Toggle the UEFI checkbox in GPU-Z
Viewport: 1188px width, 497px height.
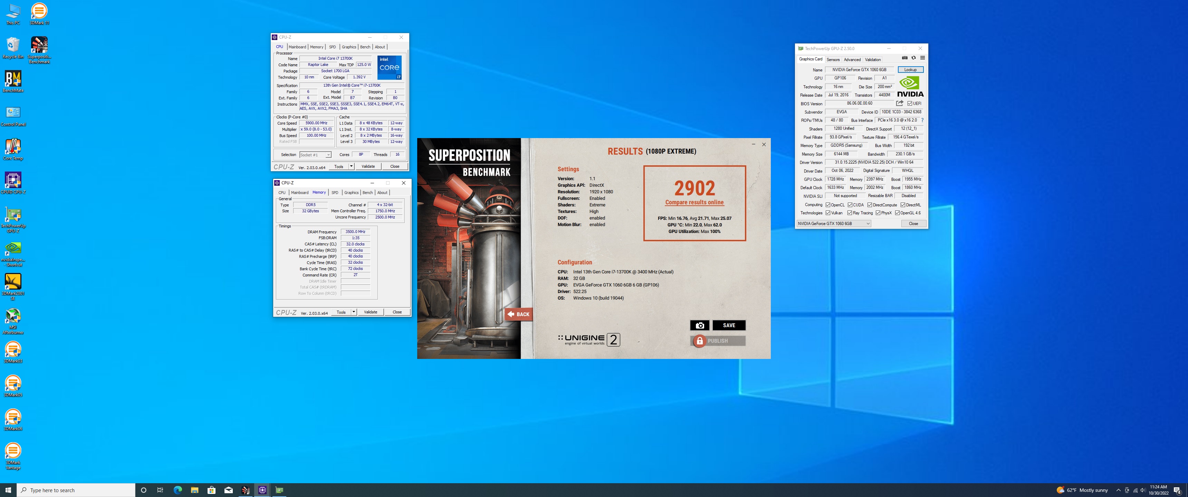[909, 103]
